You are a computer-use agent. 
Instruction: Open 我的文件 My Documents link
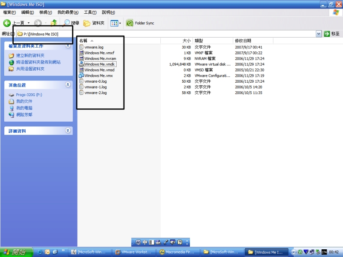[24, 102]
